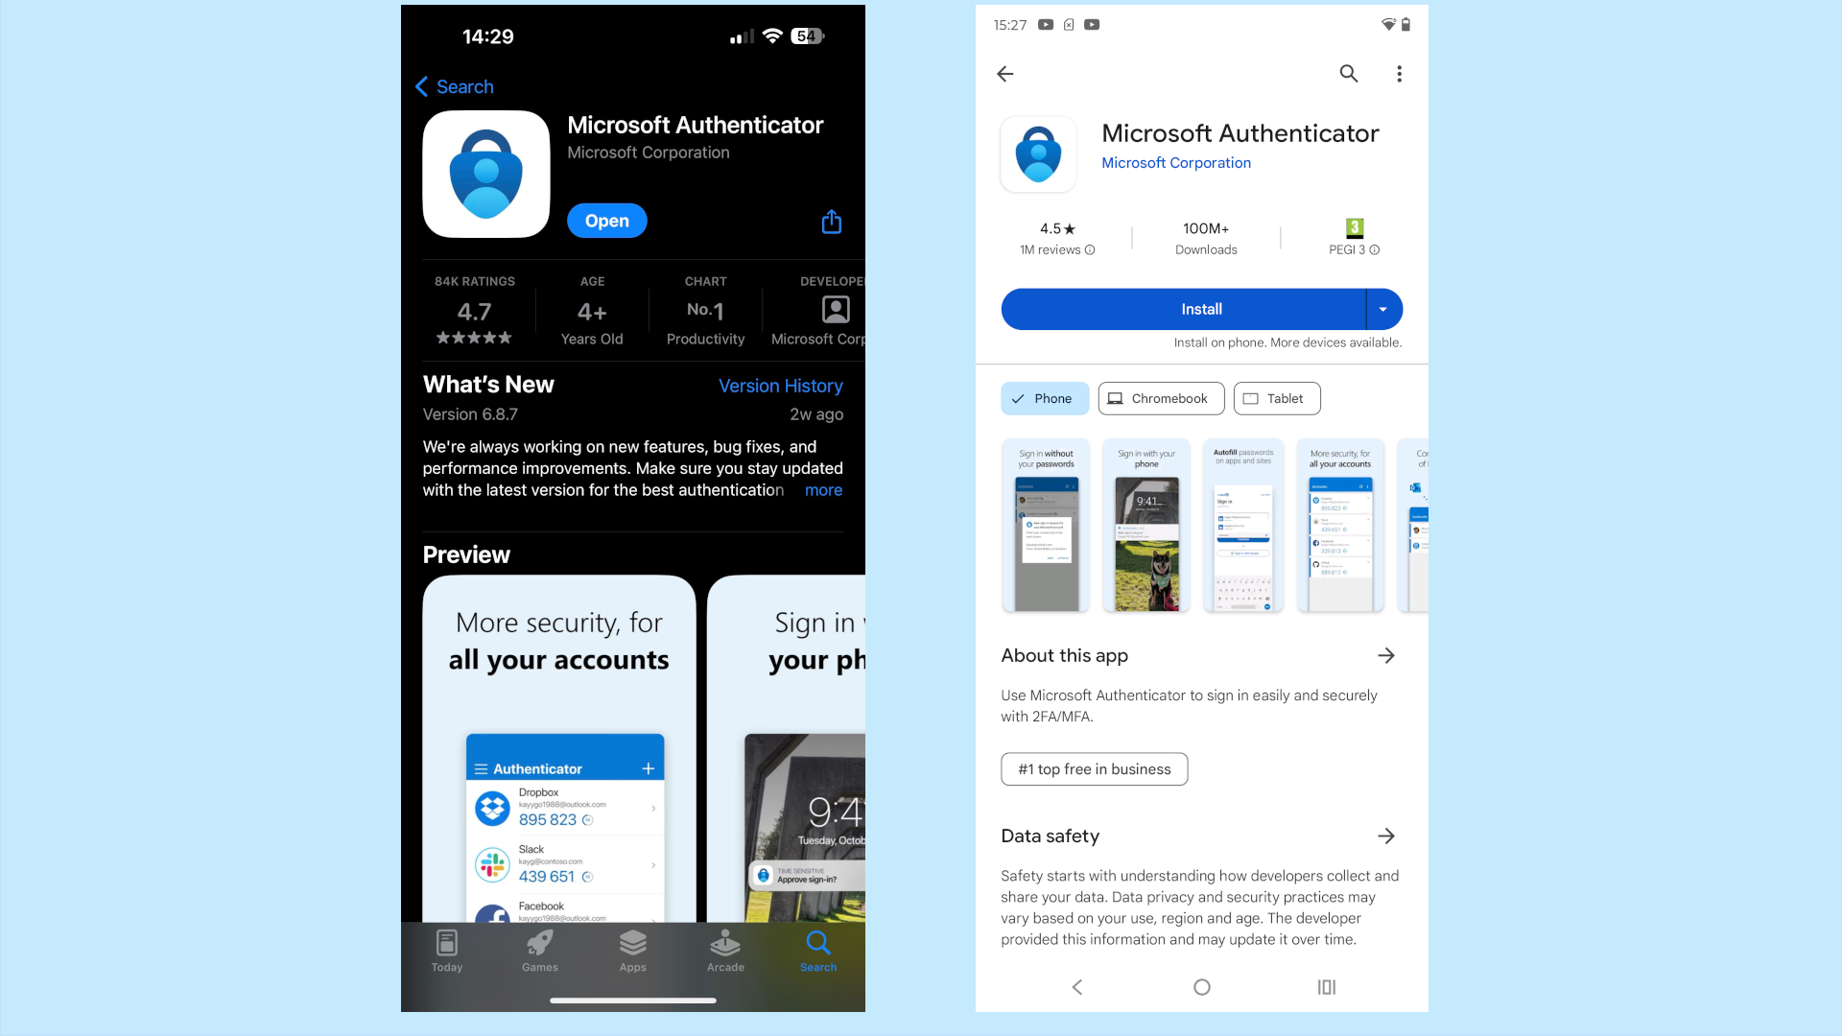Open the iOS App Store Search tab
Screen dimensions: 1842x1036
[x=817, y=952]
